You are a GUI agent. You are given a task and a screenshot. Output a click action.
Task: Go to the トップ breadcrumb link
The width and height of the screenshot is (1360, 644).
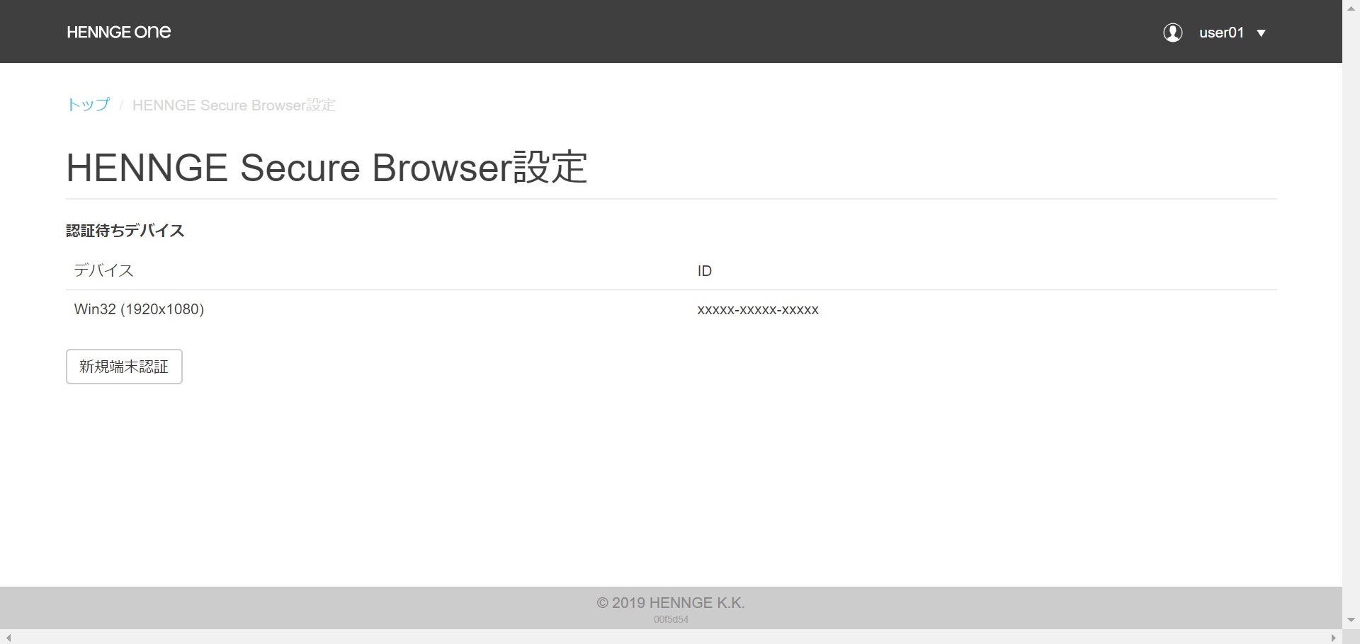click(89, 105)
